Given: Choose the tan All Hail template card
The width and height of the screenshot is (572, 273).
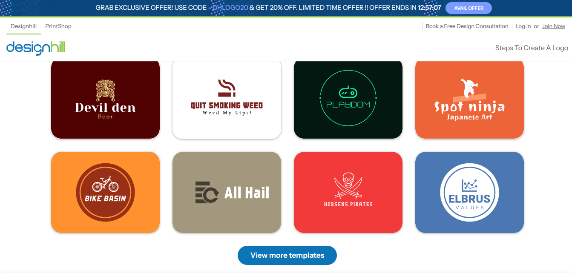Looking at the screenshot, I should coord(227,192).
